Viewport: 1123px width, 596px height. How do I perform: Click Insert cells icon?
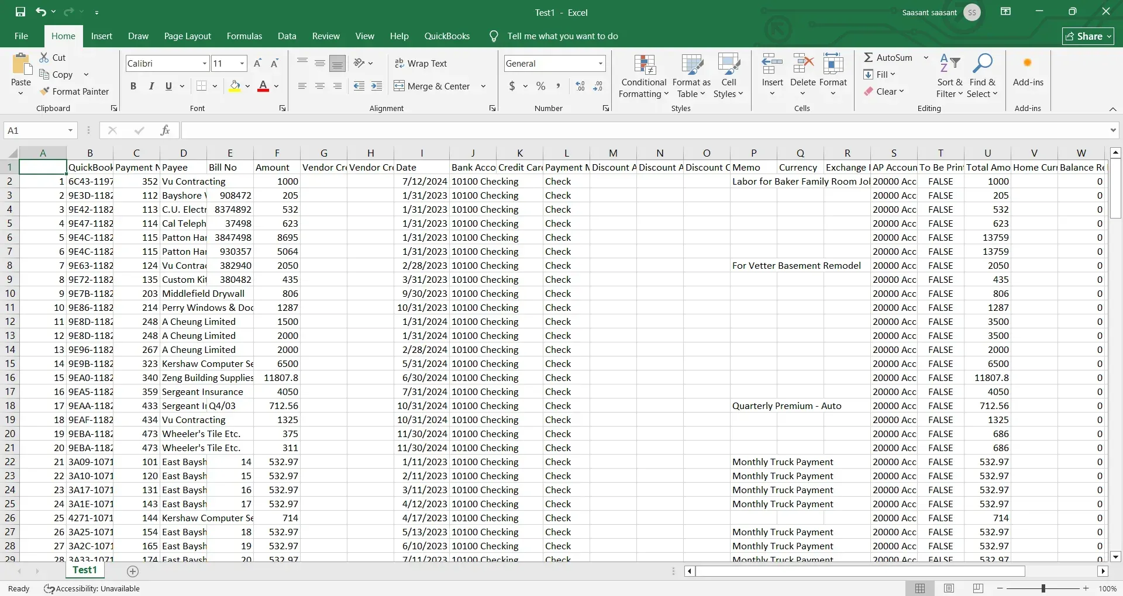772,64
